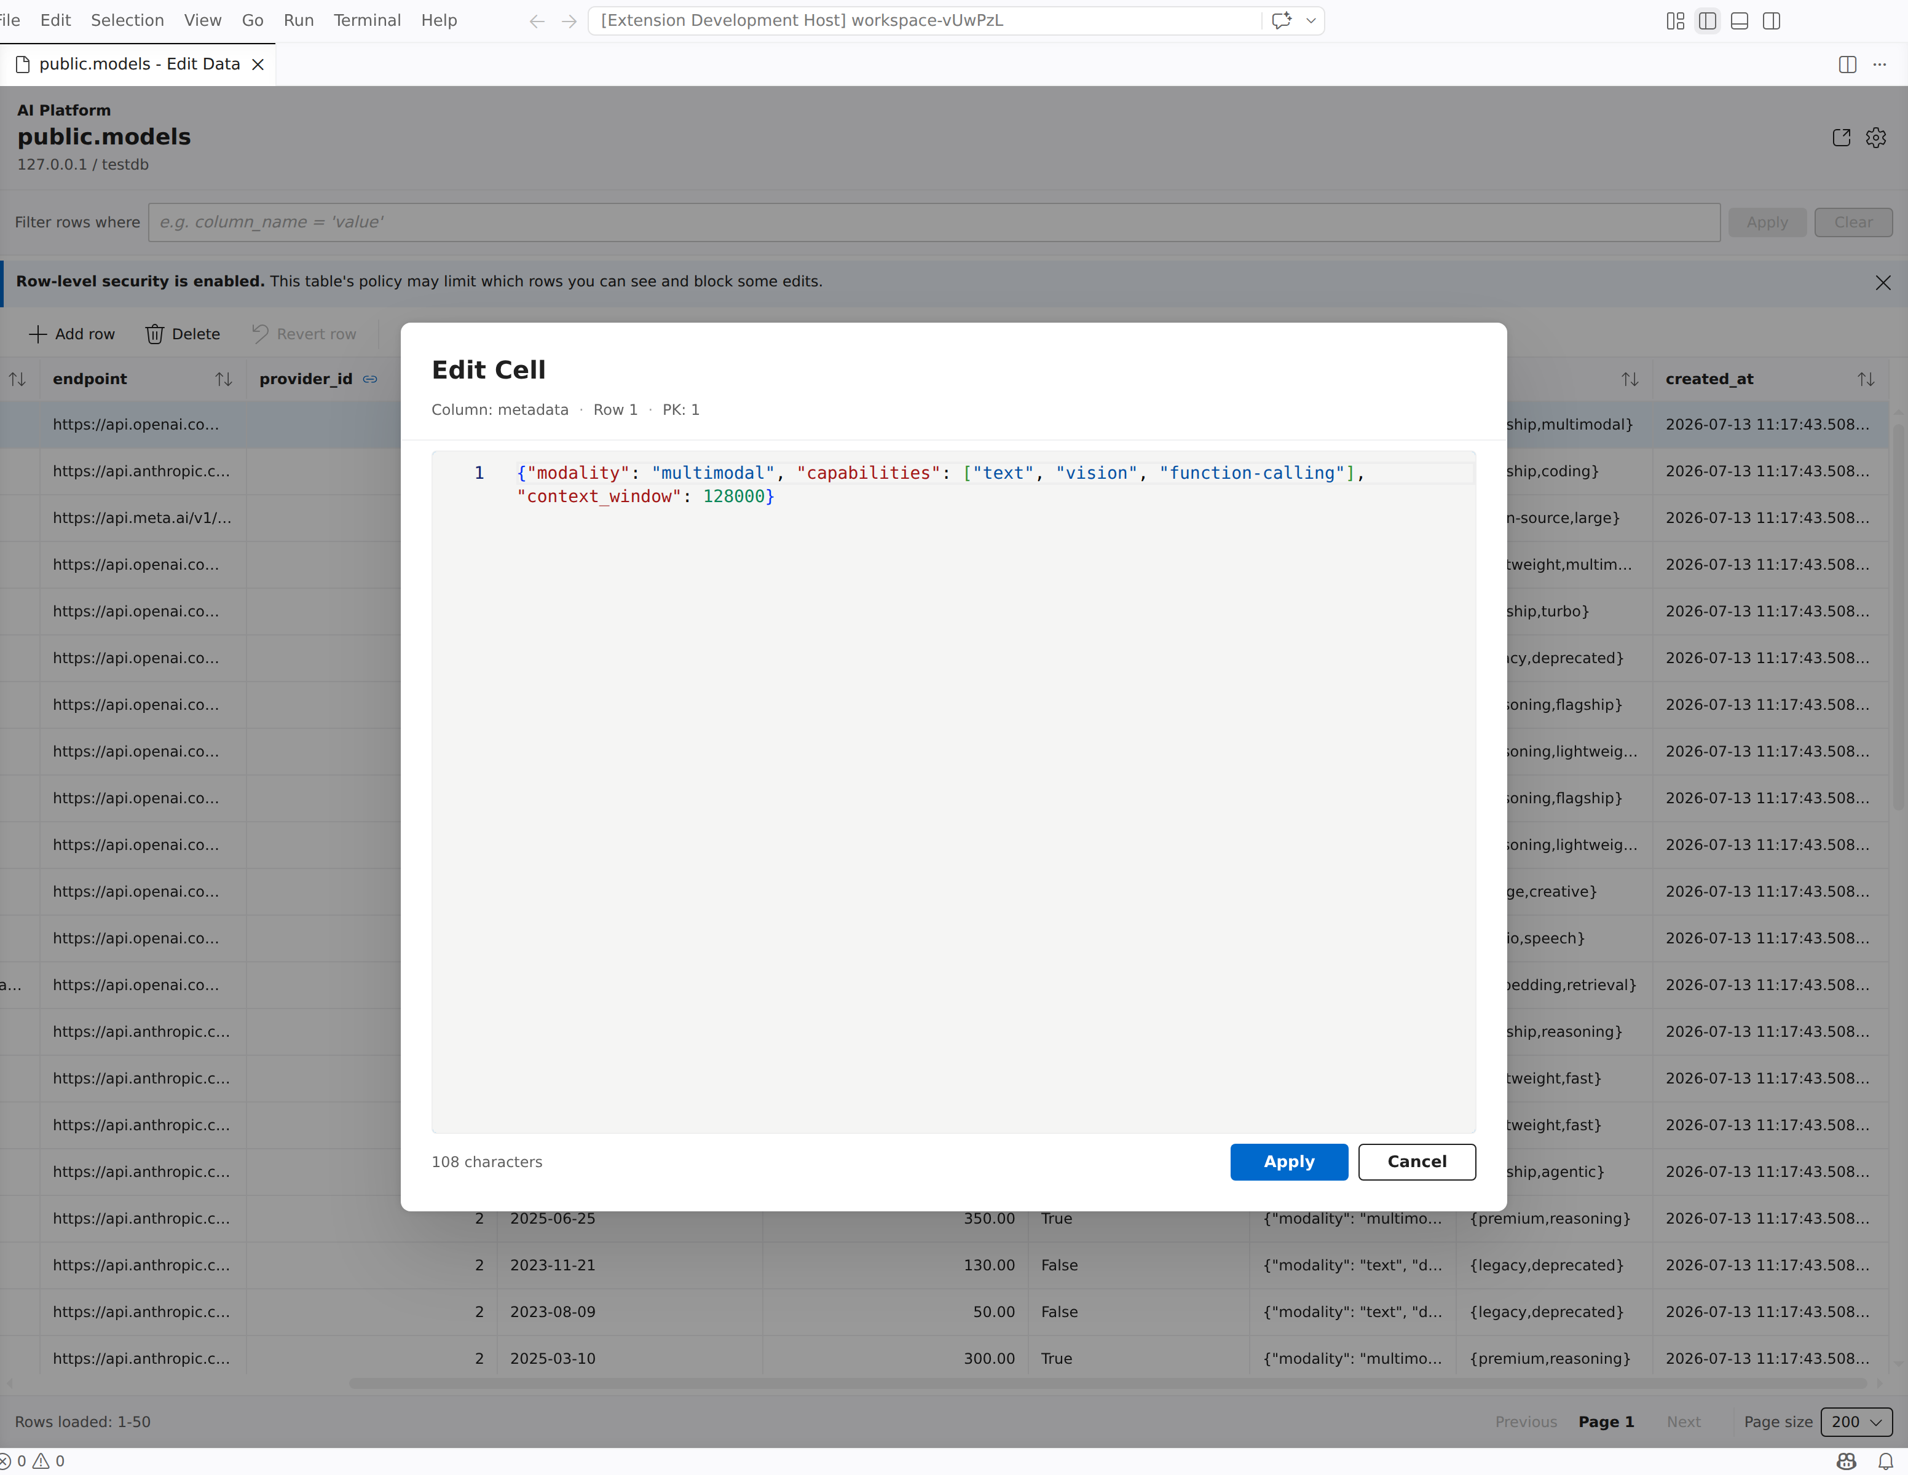Sort arrows left of created_at column

1630,379
